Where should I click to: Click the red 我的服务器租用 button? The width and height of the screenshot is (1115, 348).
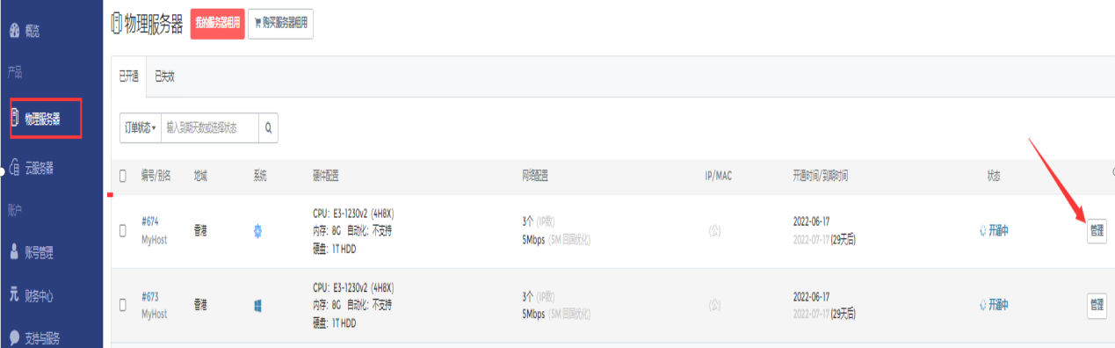217,24
